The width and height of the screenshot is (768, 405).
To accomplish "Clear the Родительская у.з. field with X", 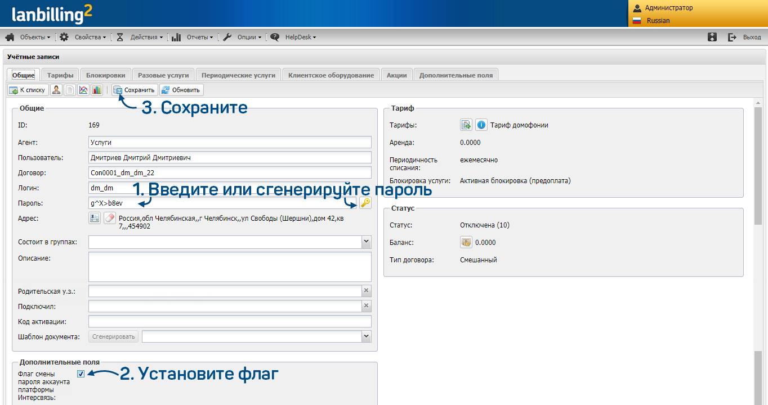I will pyautogui.click(x=367, y=290).
